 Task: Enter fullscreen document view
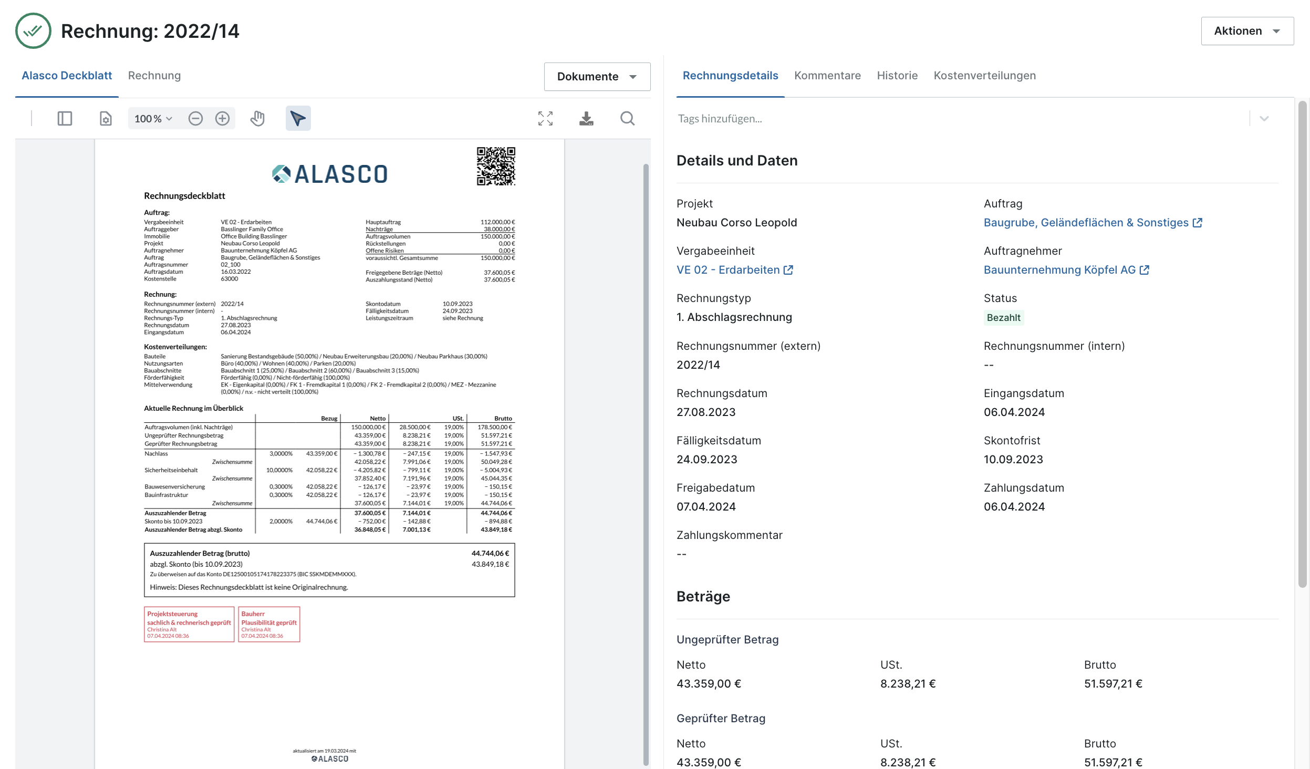click(x=545, y=119)
